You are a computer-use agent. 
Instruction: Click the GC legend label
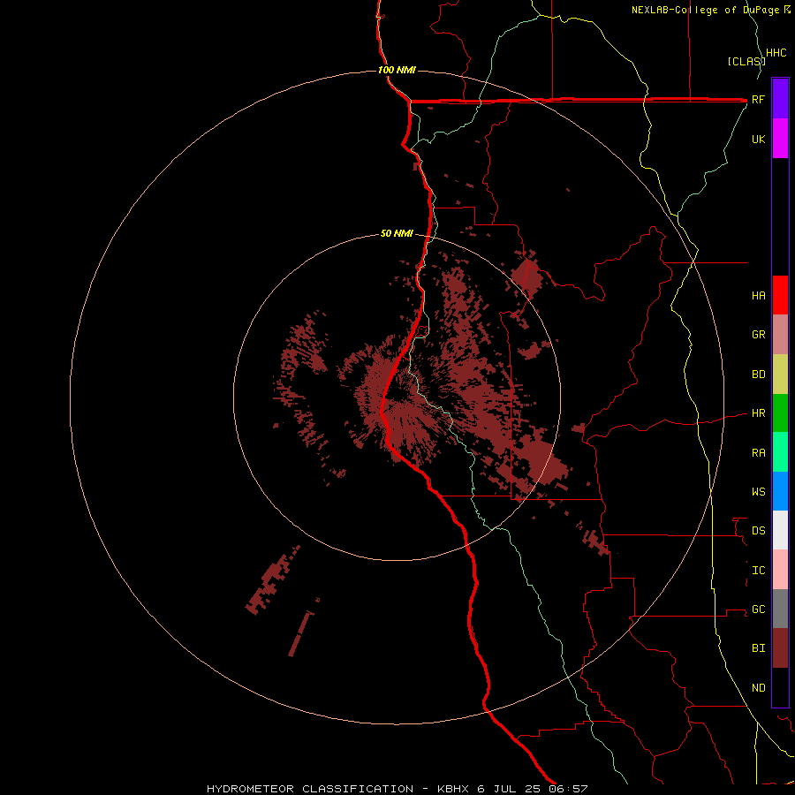click(x=758, y=609)
